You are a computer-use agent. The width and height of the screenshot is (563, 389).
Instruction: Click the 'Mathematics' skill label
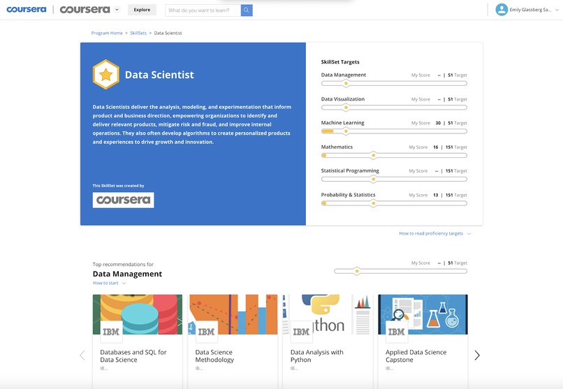337,147
